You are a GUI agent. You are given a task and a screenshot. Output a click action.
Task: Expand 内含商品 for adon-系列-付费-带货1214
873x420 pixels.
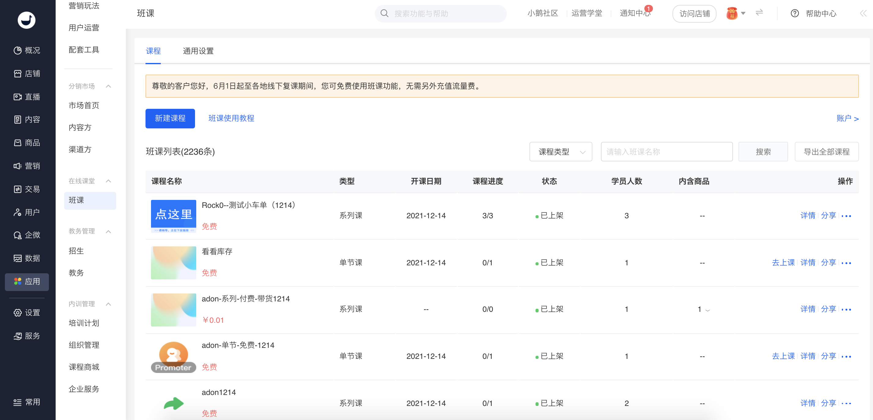click(707, 310)
